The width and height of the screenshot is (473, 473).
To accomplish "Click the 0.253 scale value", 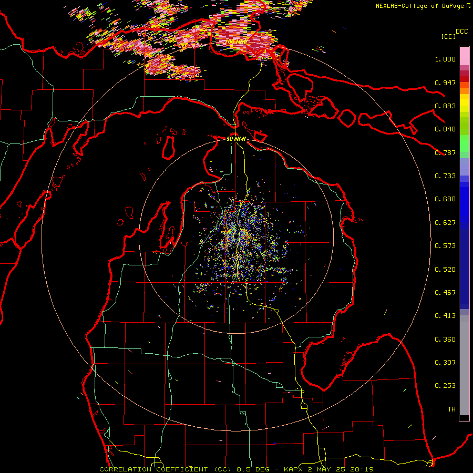I will [x=445, y=386].
